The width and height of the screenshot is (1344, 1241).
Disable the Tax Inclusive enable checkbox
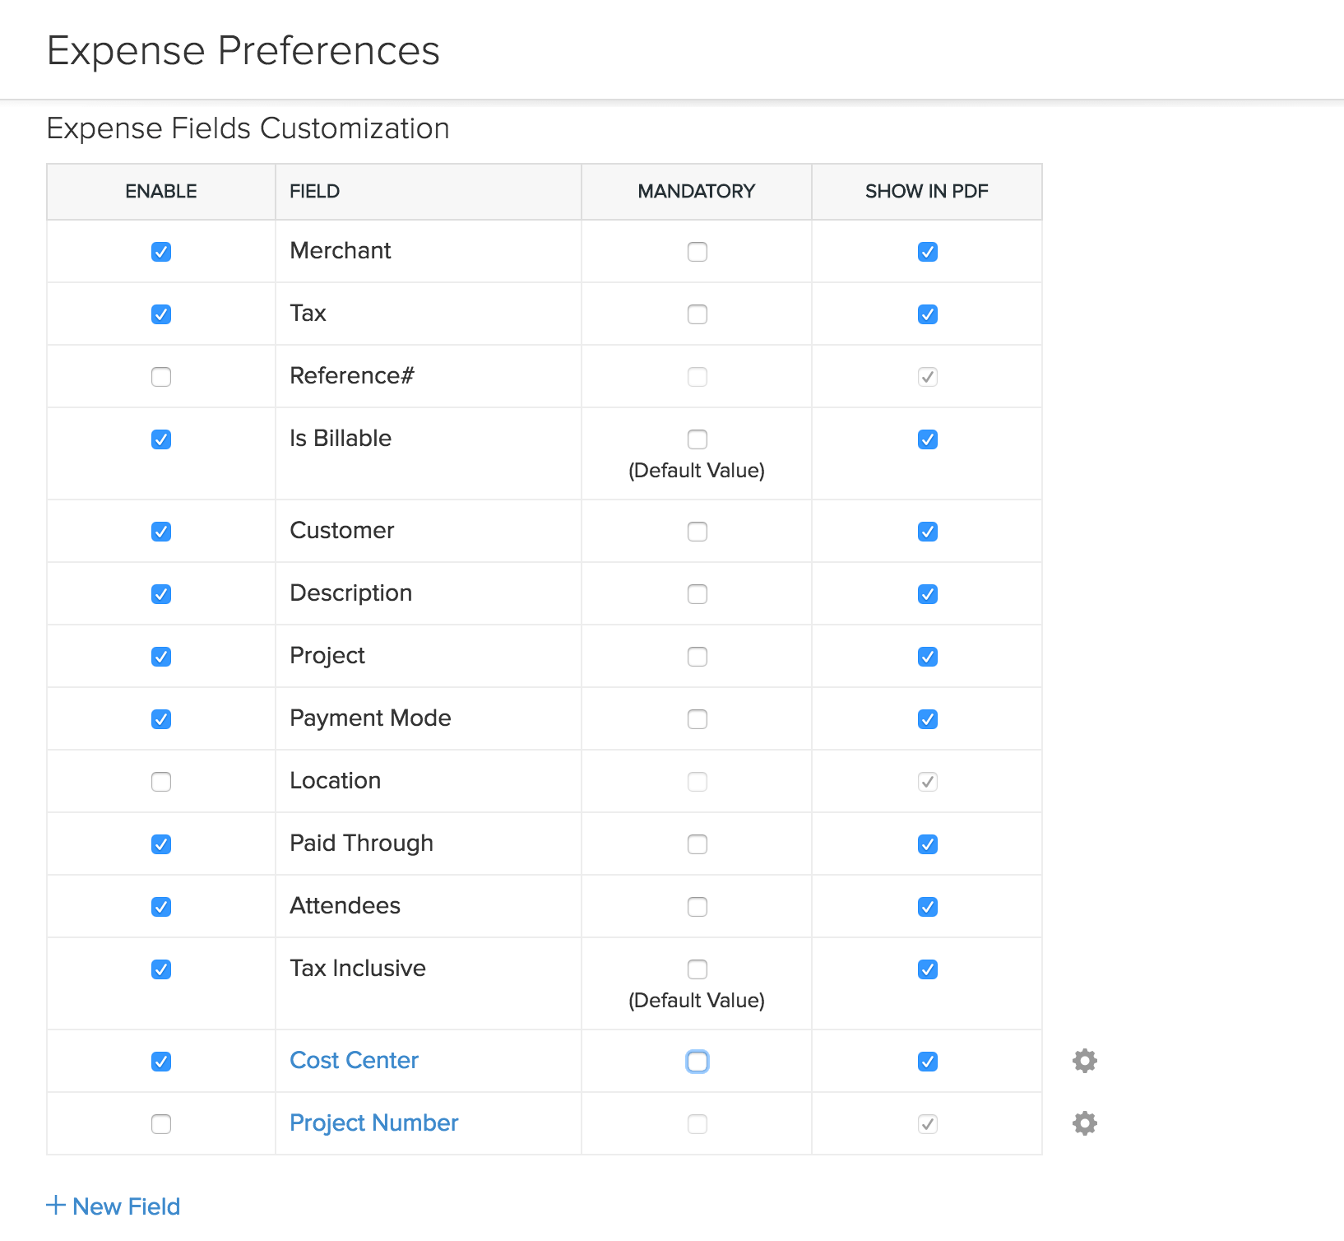tap(161, 969)
